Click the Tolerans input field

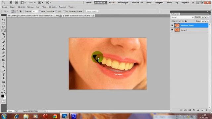pos(35,11)
